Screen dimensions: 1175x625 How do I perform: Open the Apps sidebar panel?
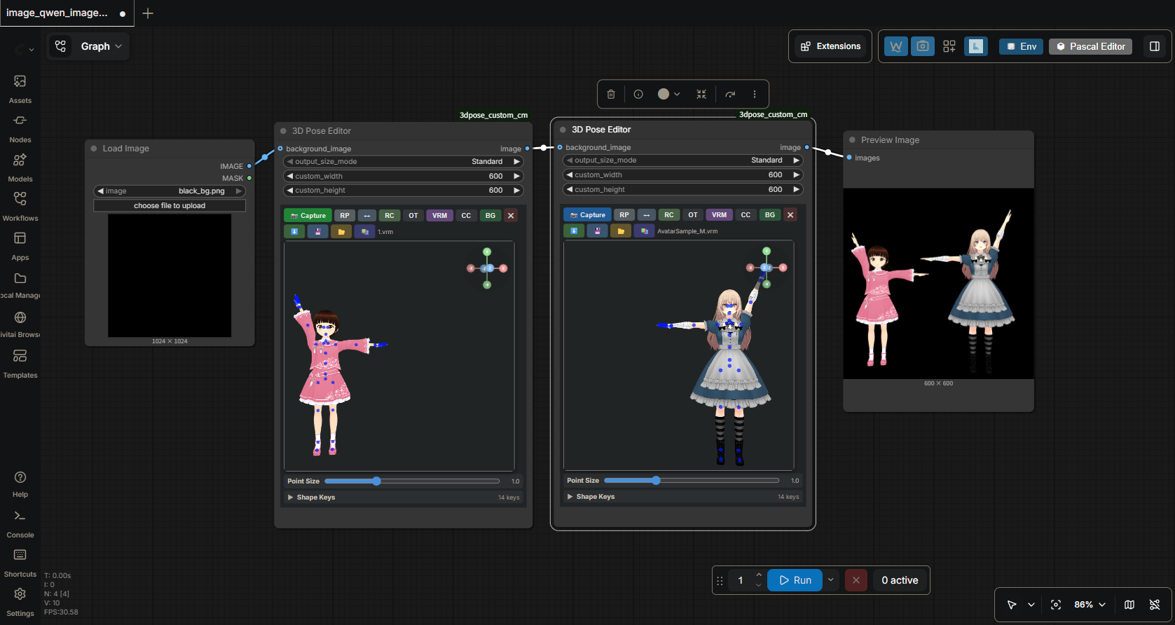click(20, 246)
